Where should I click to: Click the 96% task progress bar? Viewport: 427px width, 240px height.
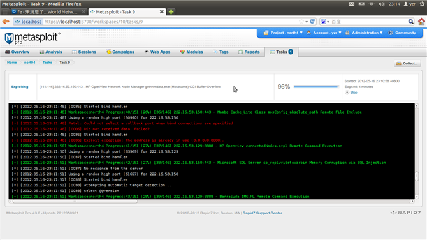point(315,87)
